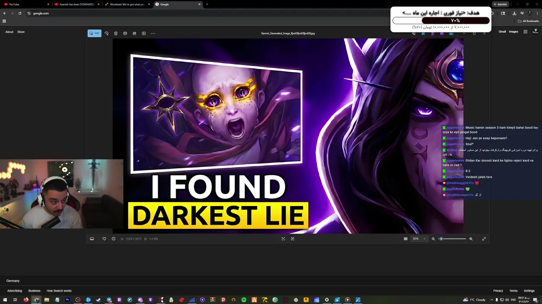542x304 pixels.
Task: Click the actual-size zoom icon in bottom bar
Action: (293, 239)
